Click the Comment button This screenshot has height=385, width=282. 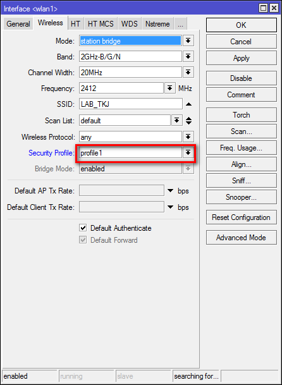click(x=242, y=95)
